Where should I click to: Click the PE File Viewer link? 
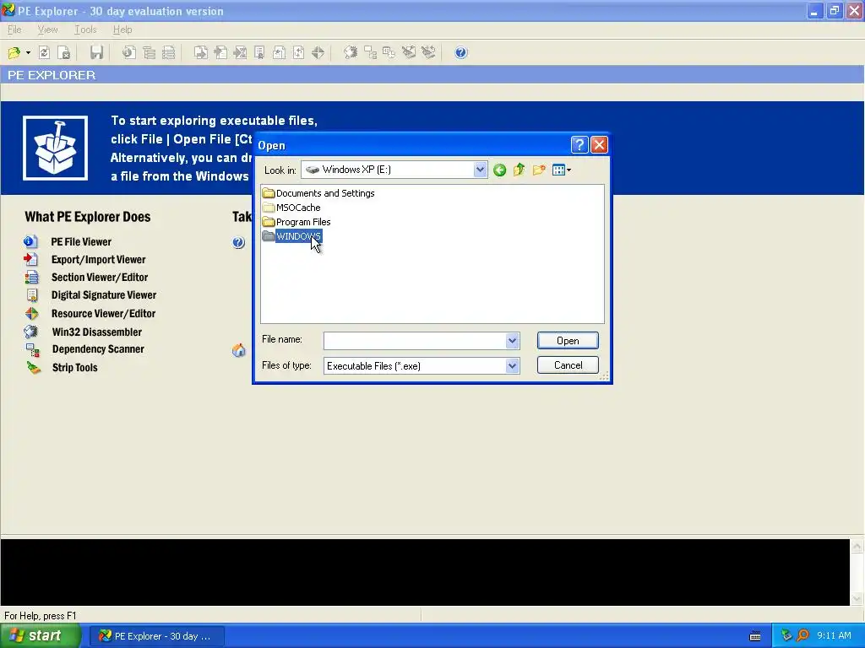coord(81,242)
